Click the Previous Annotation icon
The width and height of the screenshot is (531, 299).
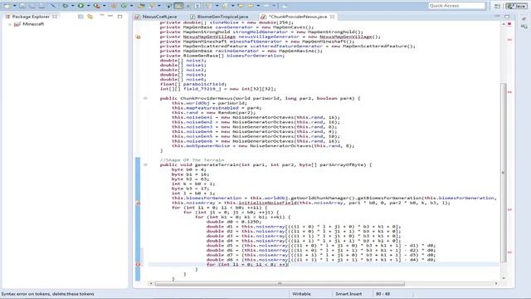pyautogui.click(x=224, y=6)
